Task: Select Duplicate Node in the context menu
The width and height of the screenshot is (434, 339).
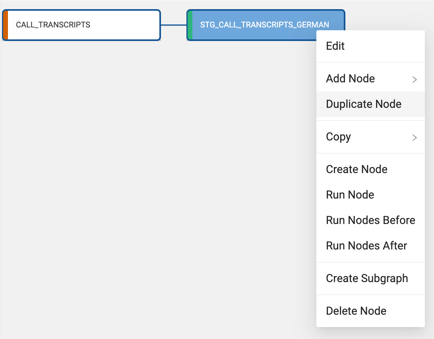Action: (x=364, y=104)
